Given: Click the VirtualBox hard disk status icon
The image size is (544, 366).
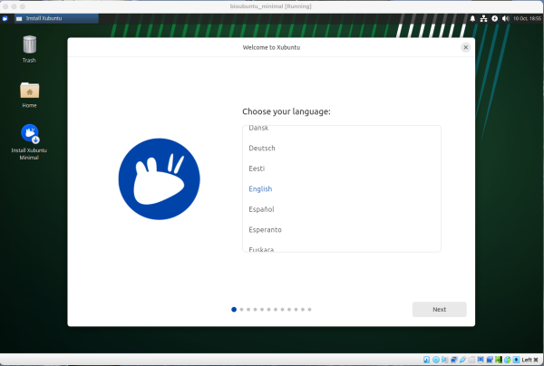Looking at the screenshot, I should [425, 360].
